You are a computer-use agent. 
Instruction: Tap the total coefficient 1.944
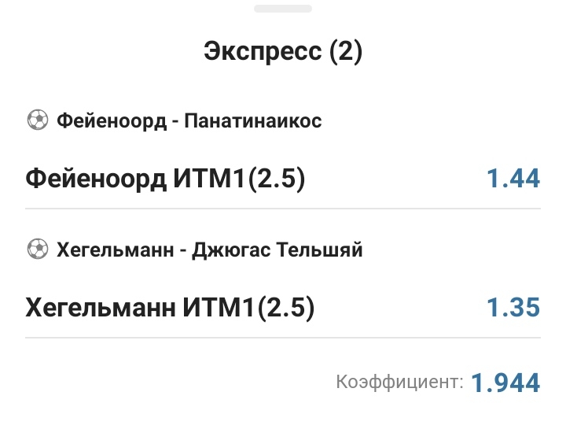point(505,383)
